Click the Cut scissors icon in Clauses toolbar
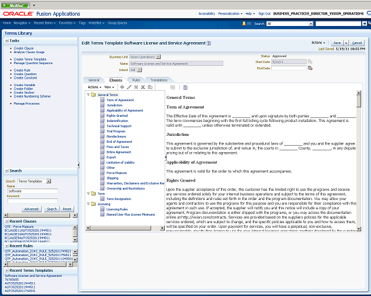 [x=143, y=87]
